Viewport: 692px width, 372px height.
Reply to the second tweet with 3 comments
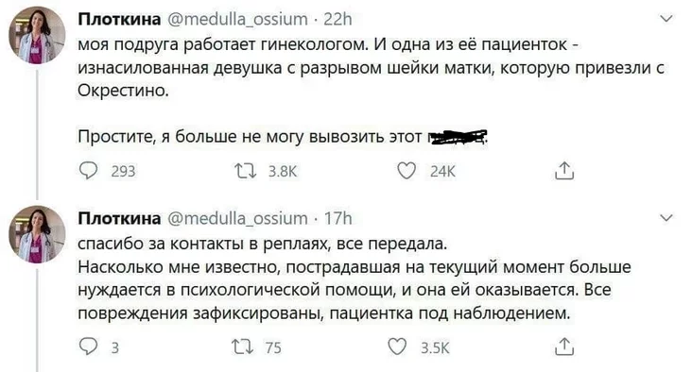click(88, 347)
